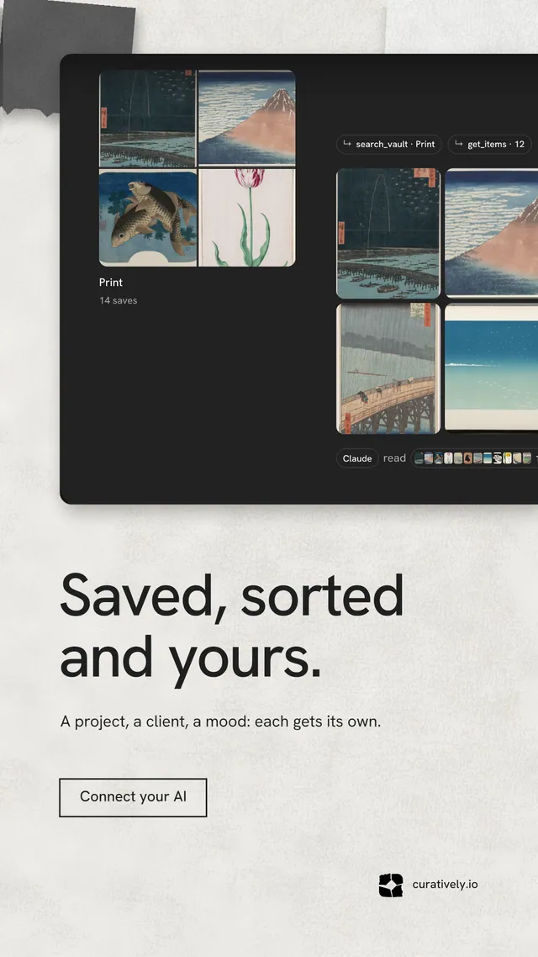Image resolution: width=538 pixels, height=957 pixels.
Task: Open the large fireworks print result image
Action: (388, 234)
